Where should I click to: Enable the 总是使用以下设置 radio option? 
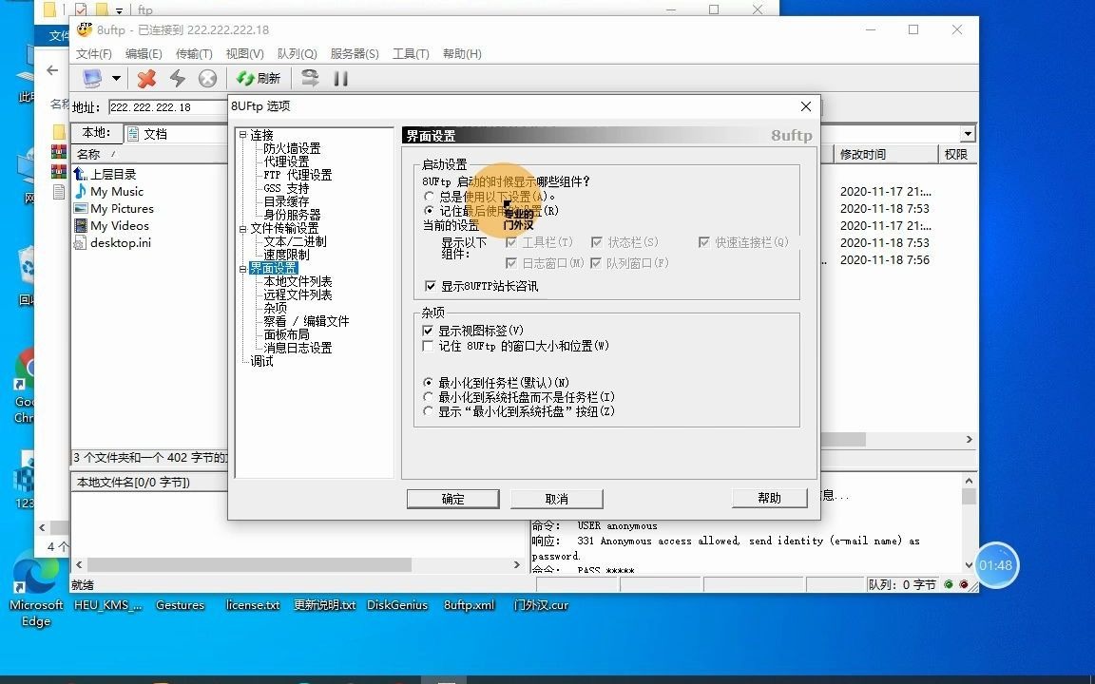click(430, 197)
